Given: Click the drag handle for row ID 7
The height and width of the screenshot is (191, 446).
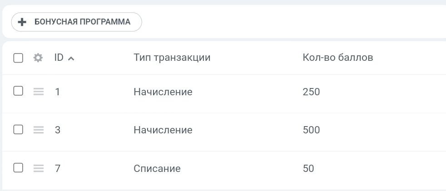Looking at the screenshot, I should click(x=39, y=169).
